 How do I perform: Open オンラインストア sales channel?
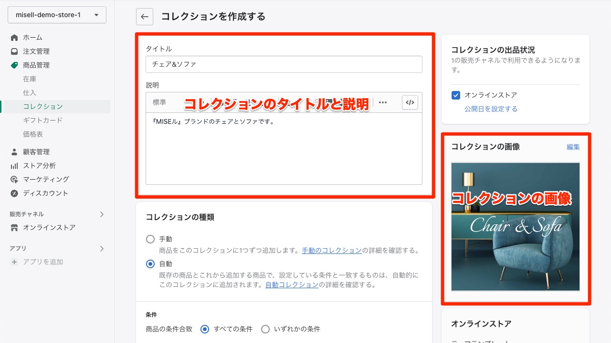pyautogui.click(x=49, y=227)
